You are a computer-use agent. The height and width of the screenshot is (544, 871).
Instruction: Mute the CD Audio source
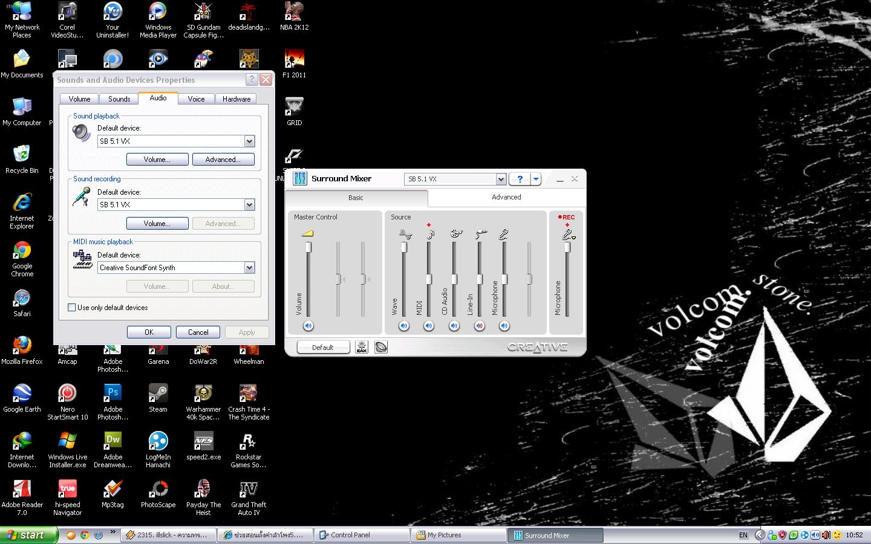pyautogui.click(x=454, y=326)
